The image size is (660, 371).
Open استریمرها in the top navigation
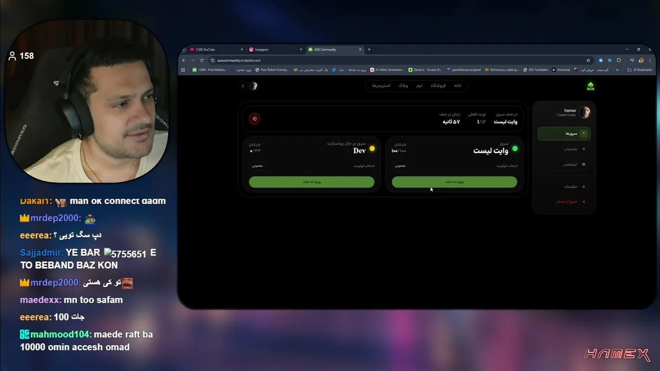382,86
